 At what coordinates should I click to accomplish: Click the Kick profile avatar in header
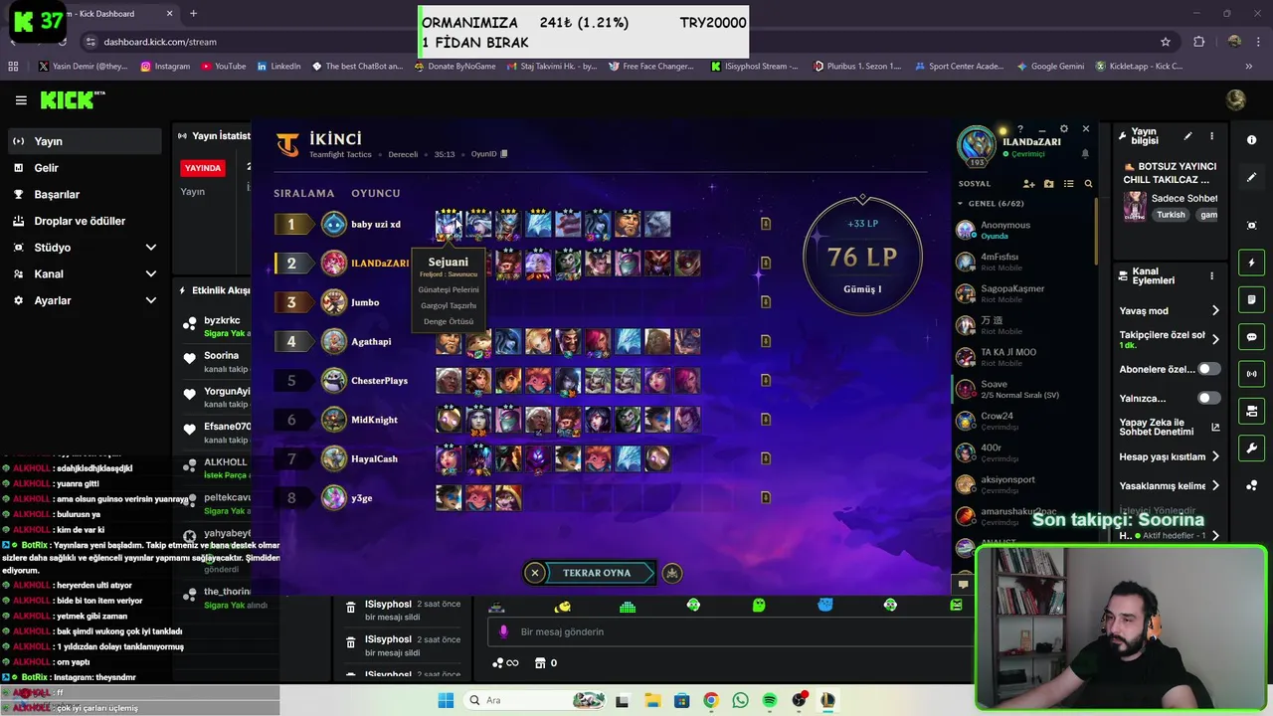pos(1236,100)
